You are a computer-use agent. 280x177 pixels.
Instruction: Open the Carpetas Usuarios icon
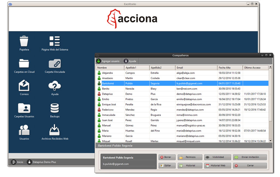pyautogui.click(x=24, y=108)
